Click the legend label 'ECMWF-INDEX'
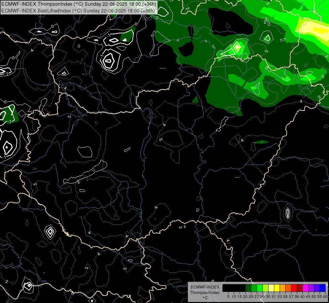Image resolution: width=329 pixels, height=303 pixels. 205,287
